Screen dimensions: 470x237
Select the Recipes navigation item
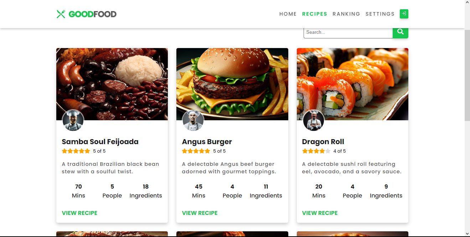tap(315, 14)
